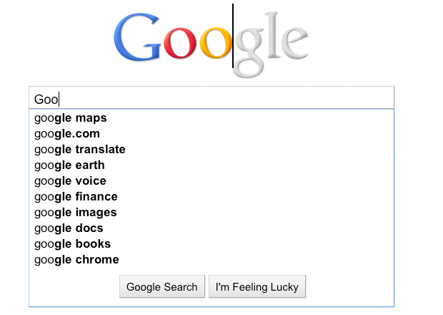
Task: Choose the "google voice" suggestion
Action: (70, 181)
